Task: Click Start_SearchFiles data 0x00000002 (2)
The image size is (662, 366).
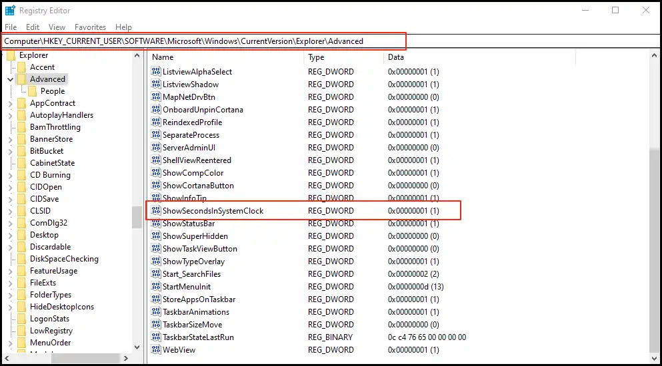Action: click(x=413, y=274)
